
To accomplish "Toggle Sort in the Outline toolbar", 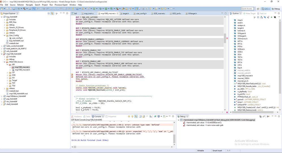I will [x=261, y=17].
